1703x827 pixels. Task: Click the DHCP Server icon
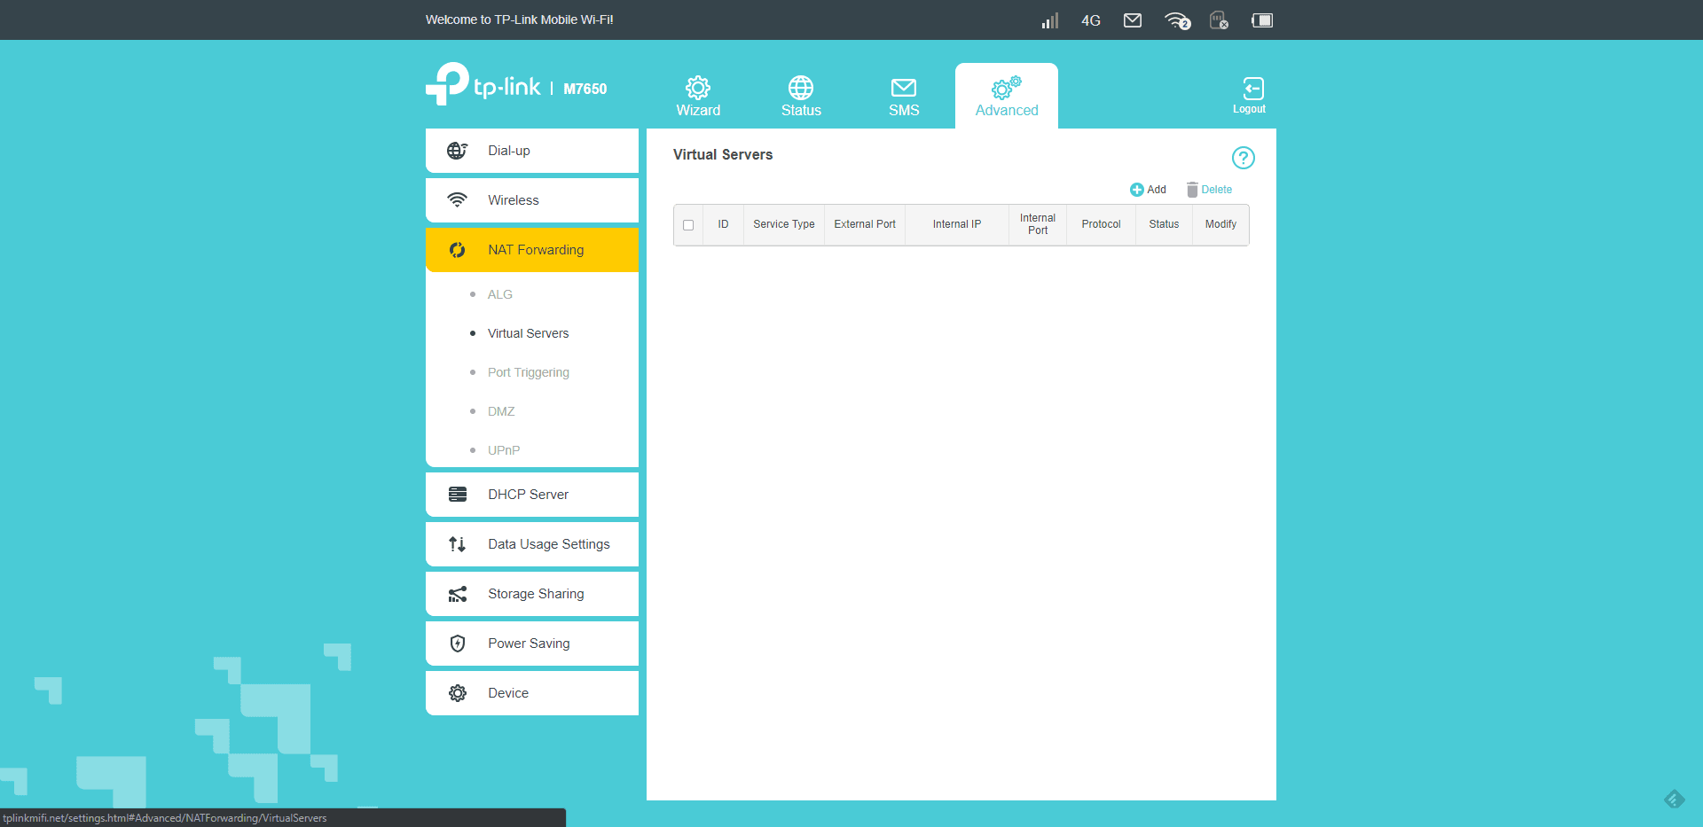[x=458, y=495]
